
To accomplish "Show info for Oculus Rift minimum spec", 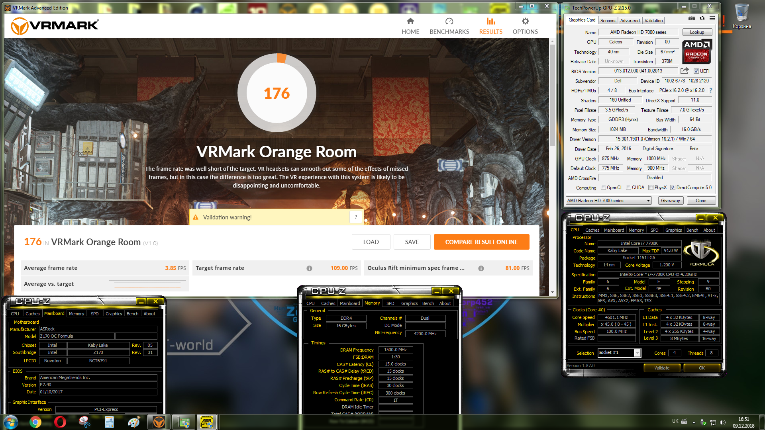I will click(481, 268).
